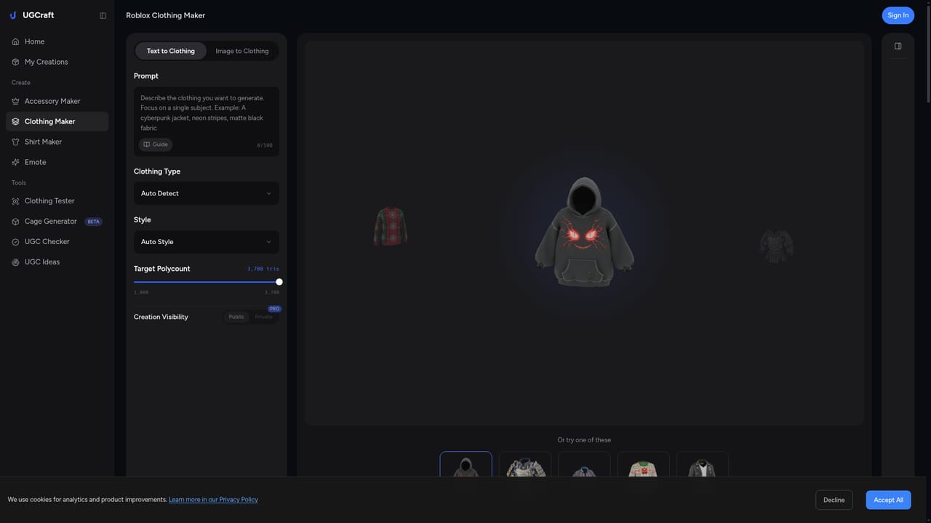Switch to Image to Clothing tab
This screenshot has width=931, height=523.
pos(242,51)
